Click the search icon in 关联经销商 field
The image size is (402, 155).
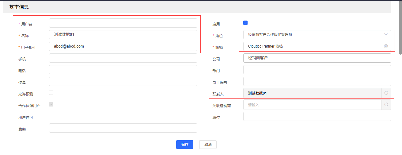click(386, 105)
